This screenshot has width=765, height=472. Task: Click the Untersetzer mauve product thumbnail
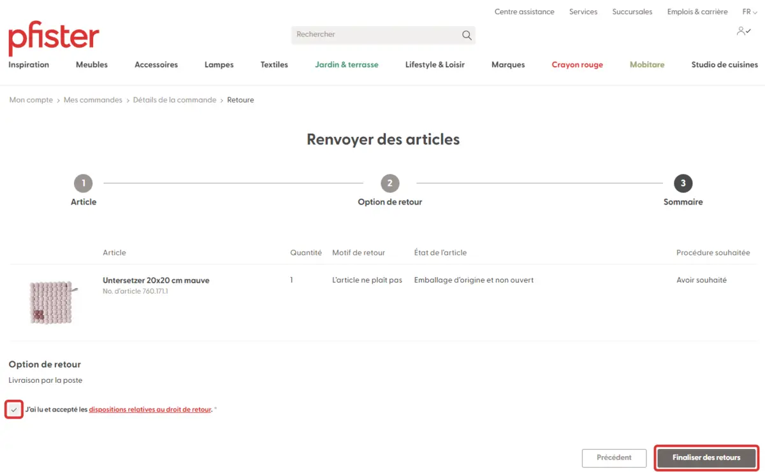[x=51, y=303]
